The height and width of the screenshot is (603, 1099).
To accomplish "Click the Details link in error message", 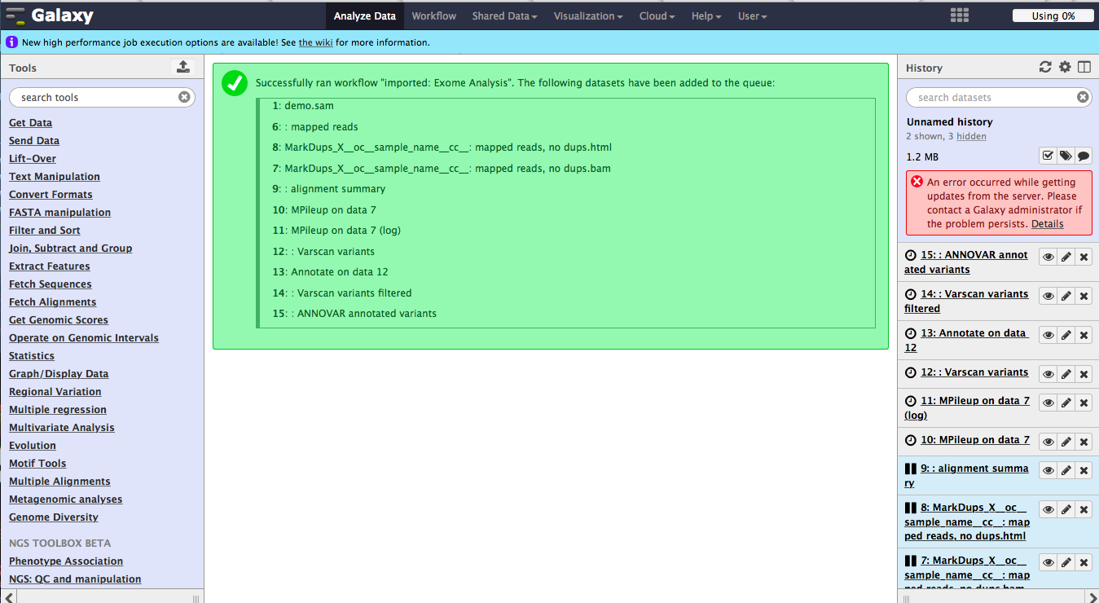I will click(1047, 223).
